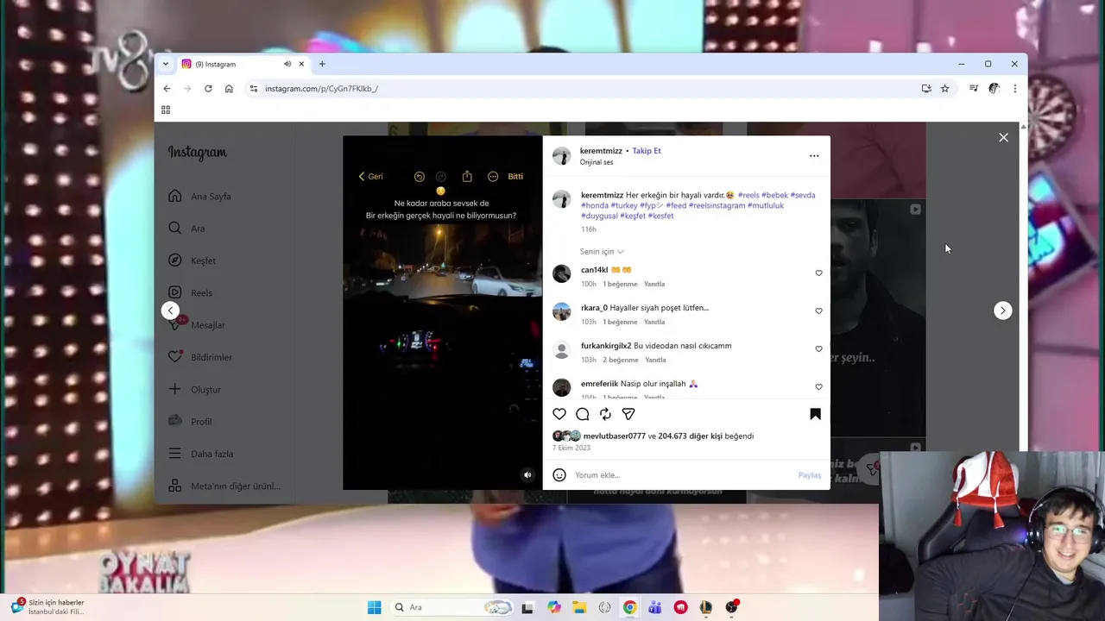The image size is (1105, 621).
Task: Like the comment by rkara_0
Action: [x=819, y=311]
